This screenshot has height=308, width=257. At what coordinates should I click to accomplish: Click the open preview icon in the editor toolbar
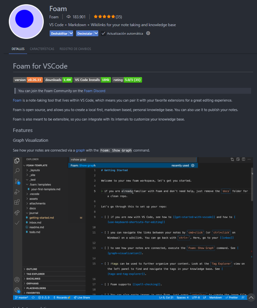click(x=238, y=159)
